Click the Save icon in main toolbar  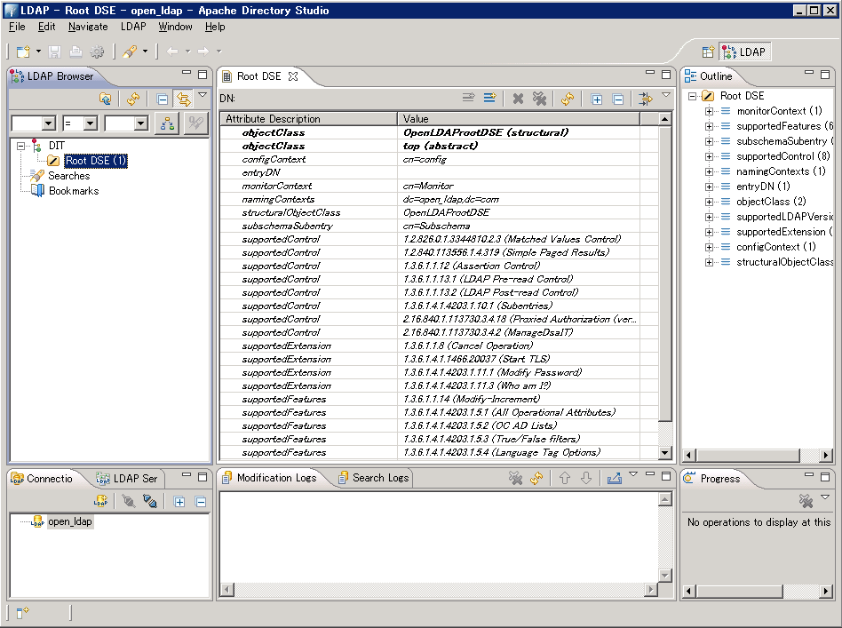pyautogui.click(x=54, y=52)
